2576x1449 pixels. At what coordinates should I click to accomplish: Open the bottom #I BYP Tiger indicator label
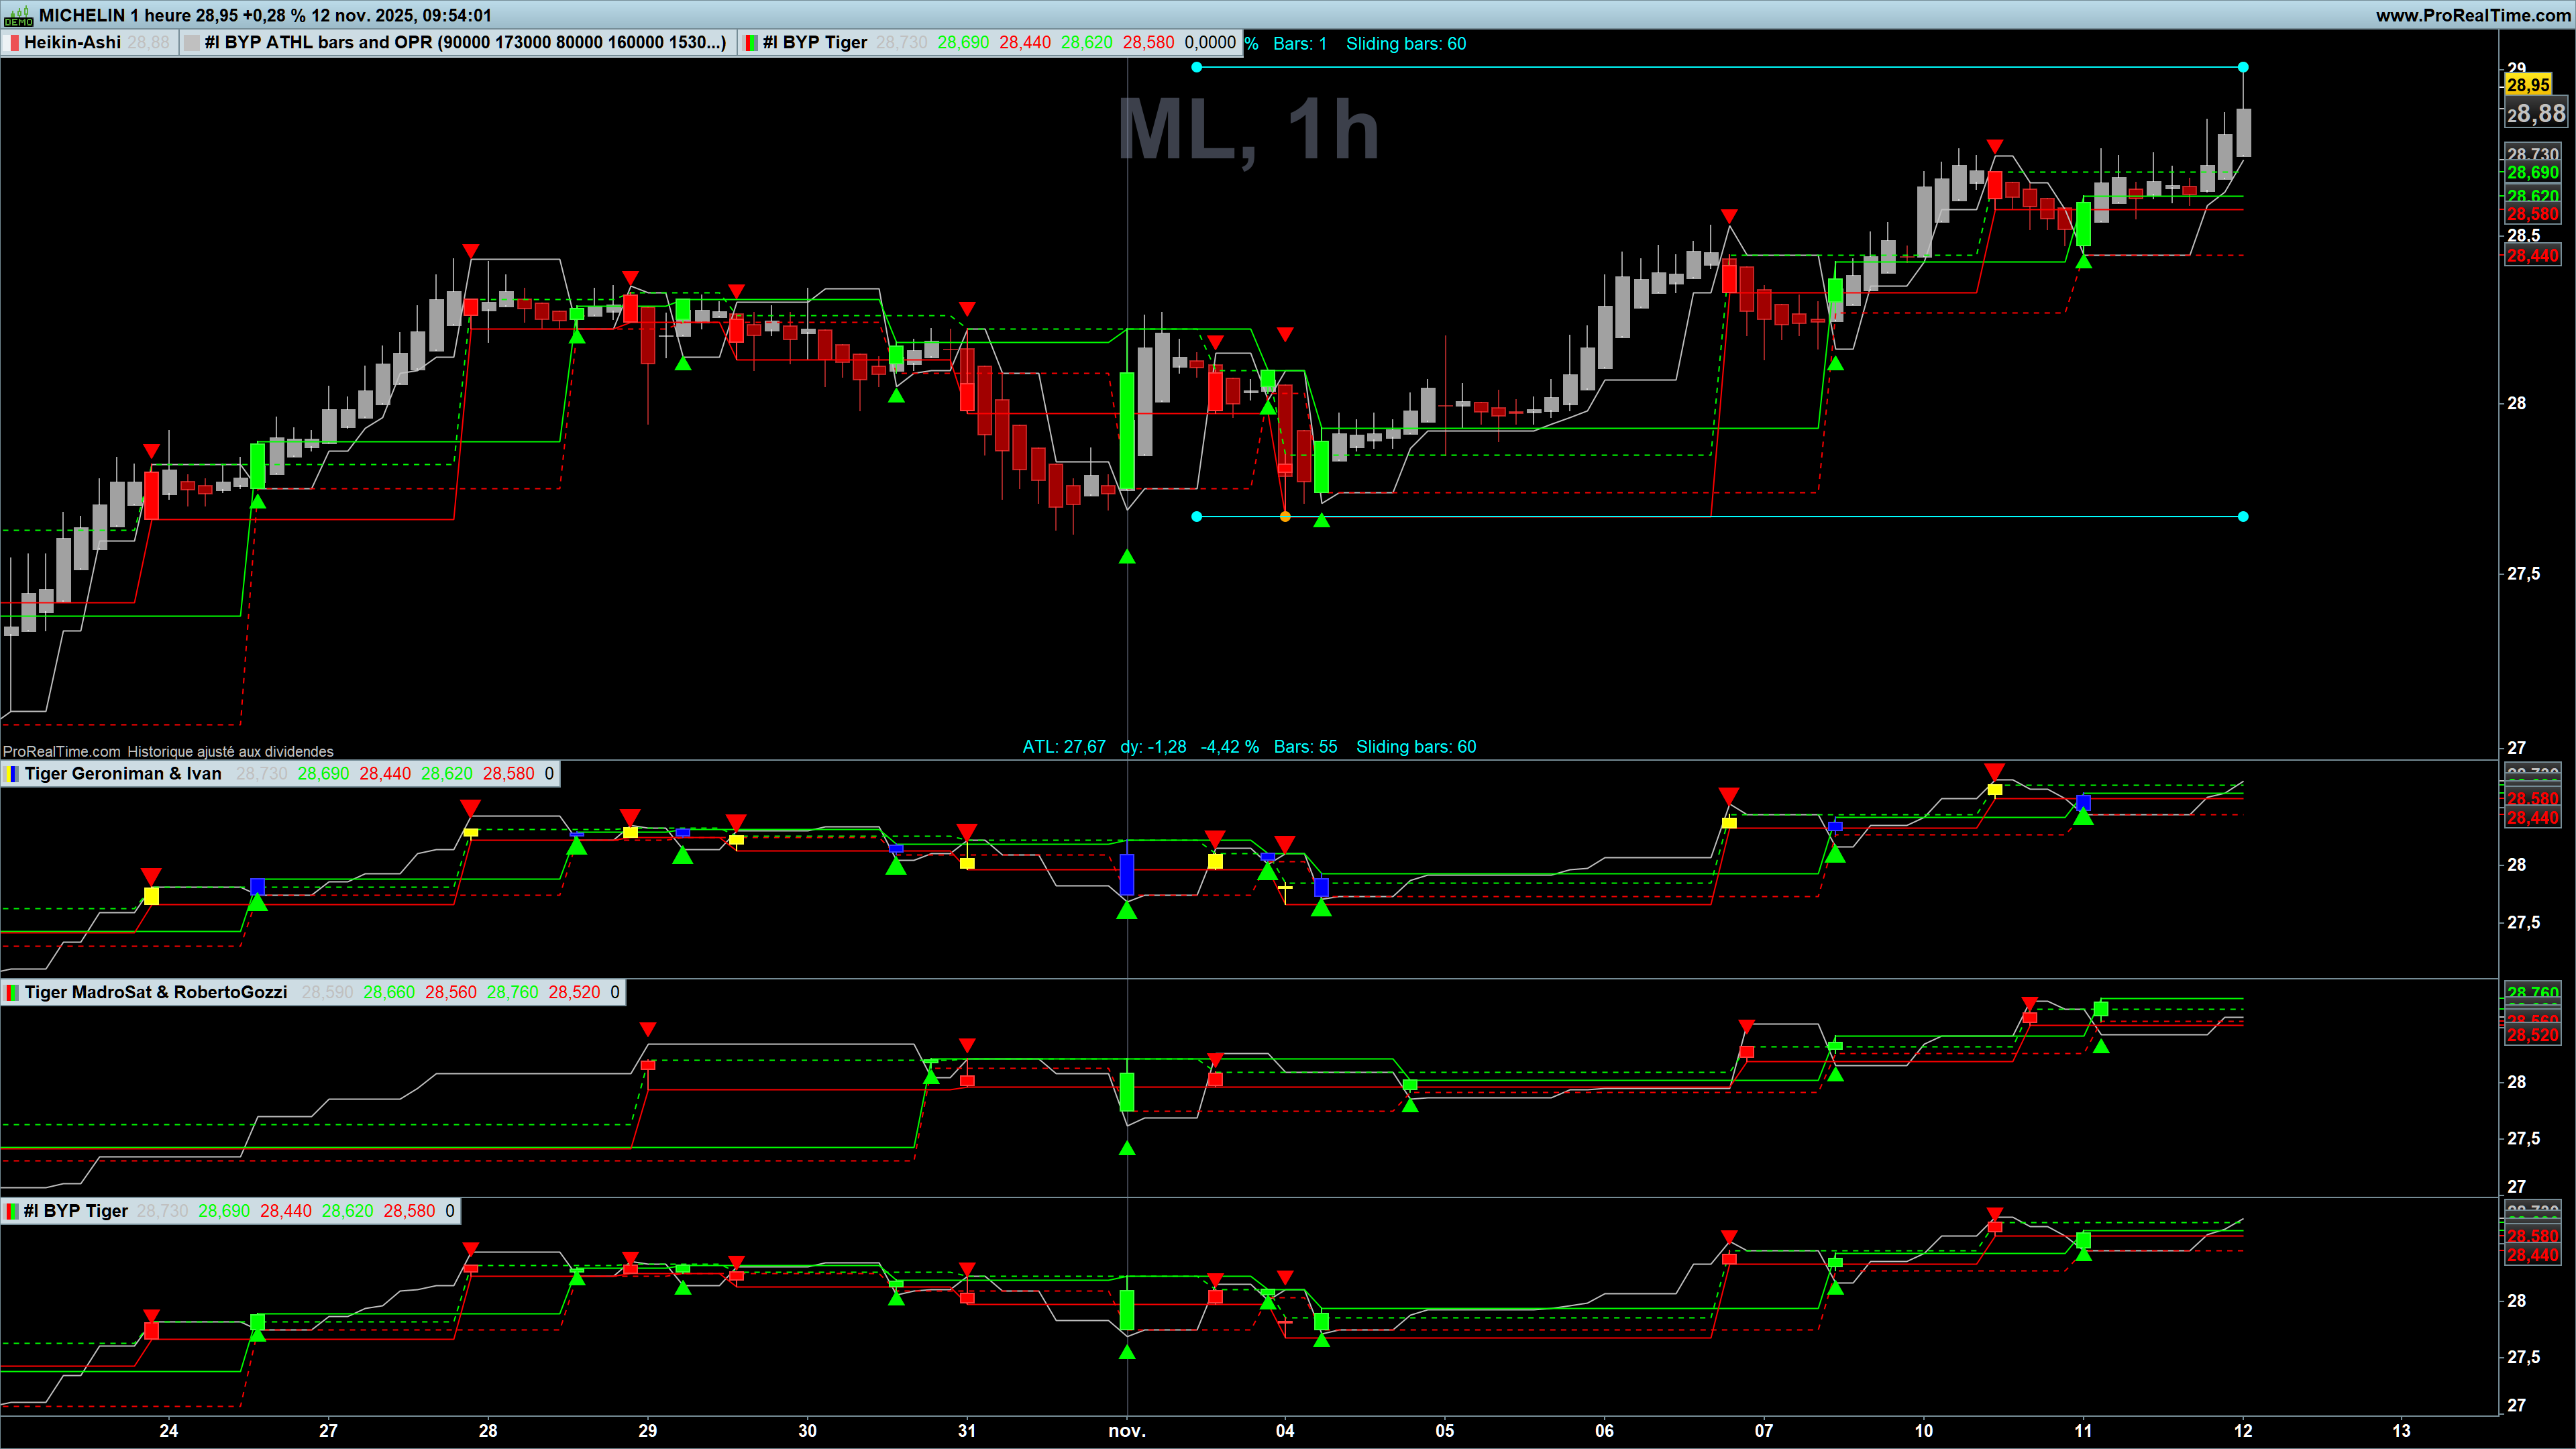pos(76,1211)
